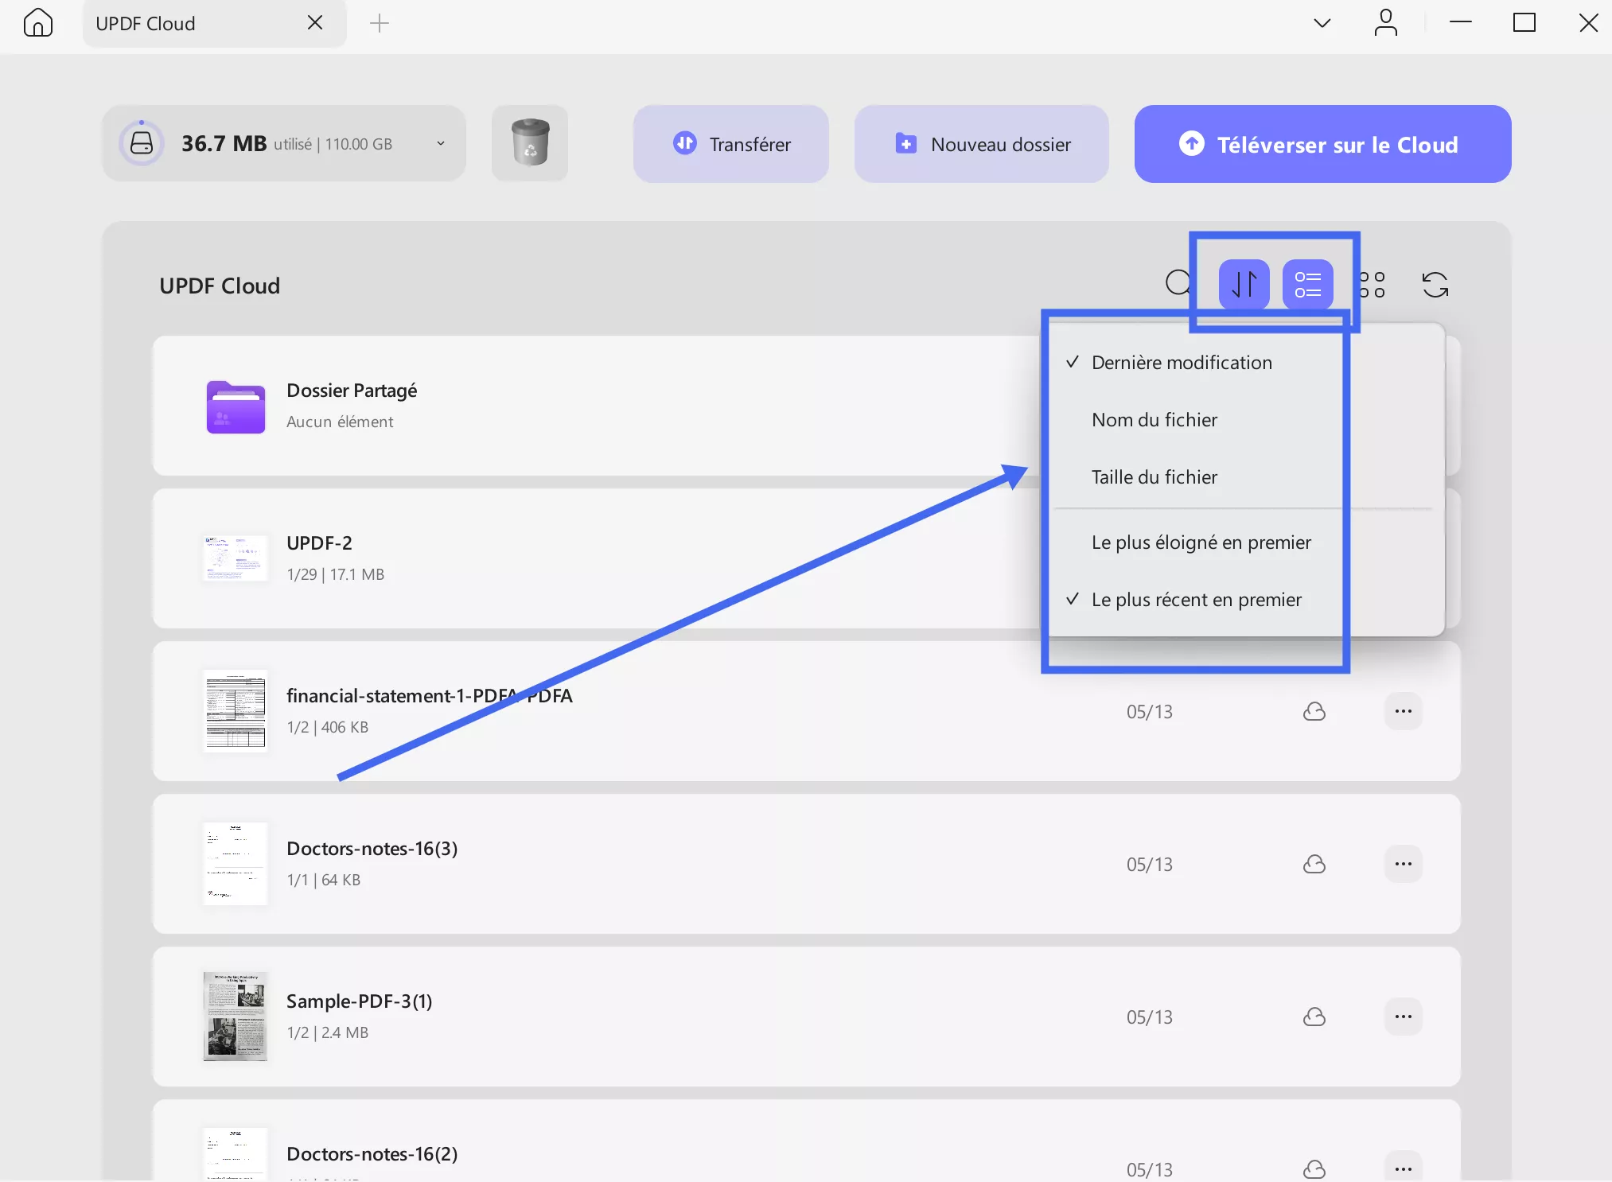Viewport: 1612px width, 1182px height.
Task: Switch to grid view
Action: pyautogui.click(x=1373, y=284)
